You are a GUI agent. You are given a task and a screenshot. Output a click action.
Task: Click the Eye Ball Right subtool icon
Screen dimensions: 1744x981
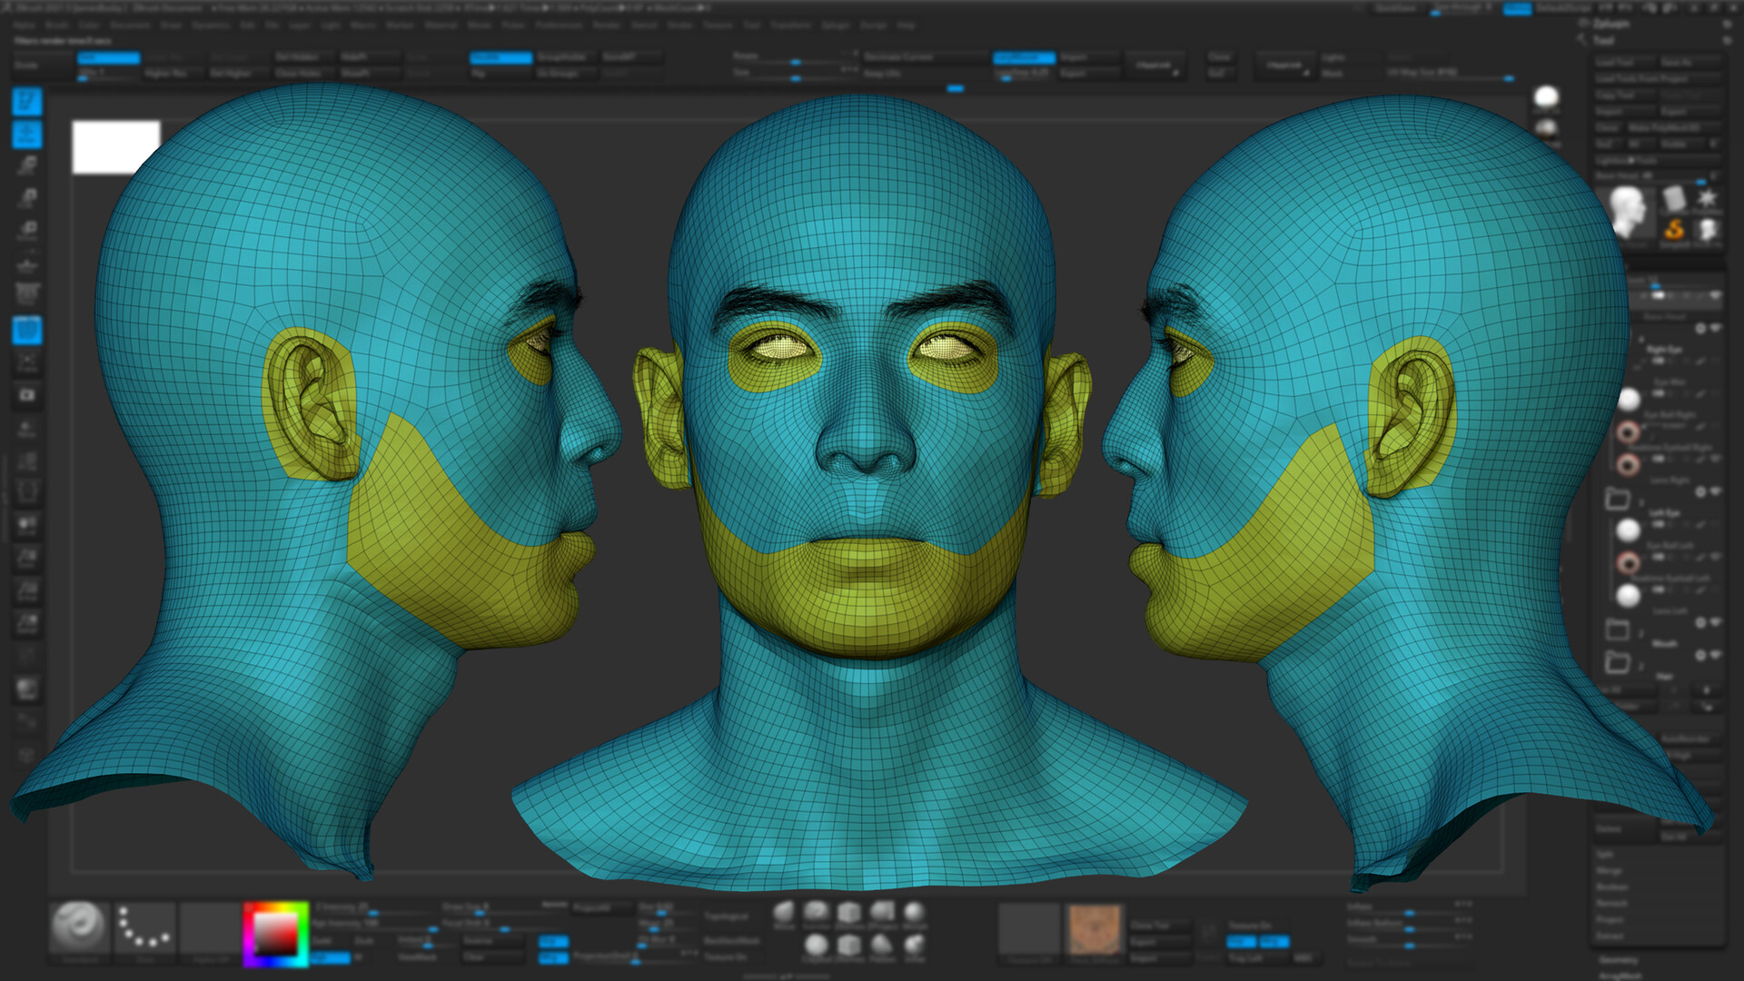[x=1628, y=430]
